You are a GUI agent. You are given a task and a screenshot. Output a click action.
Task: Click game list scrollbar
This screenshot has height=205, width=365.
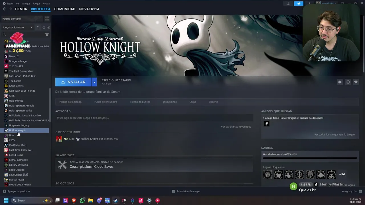click(50, 105)
